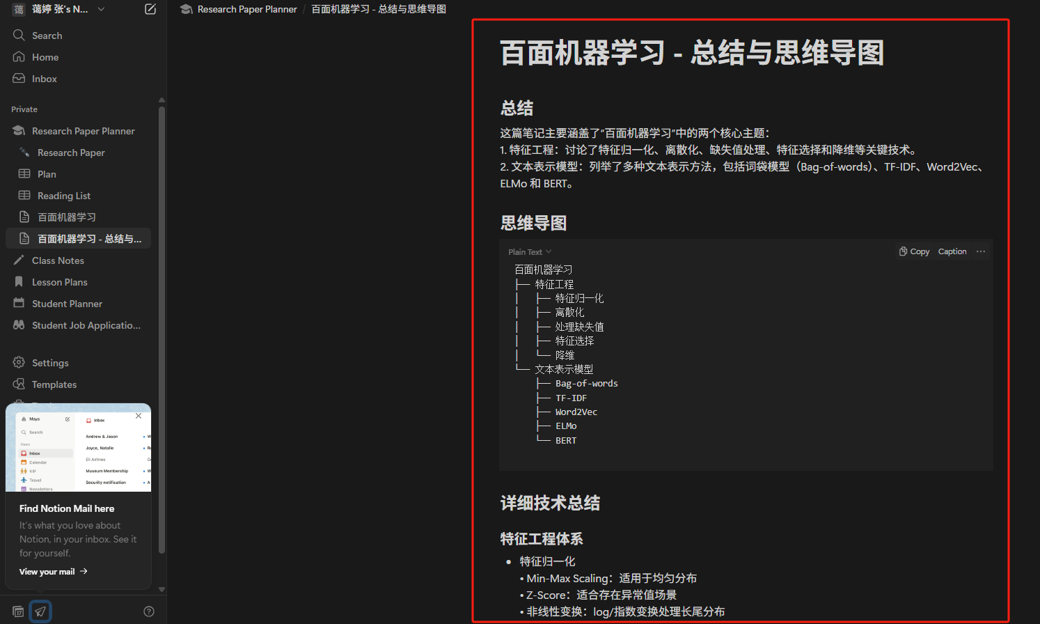Copy the code block contents
Screen dimensions: 1040x624
(914, 251)
